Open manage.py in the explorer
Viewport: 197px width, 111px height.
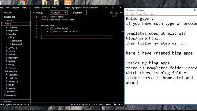tap(11, 95)
